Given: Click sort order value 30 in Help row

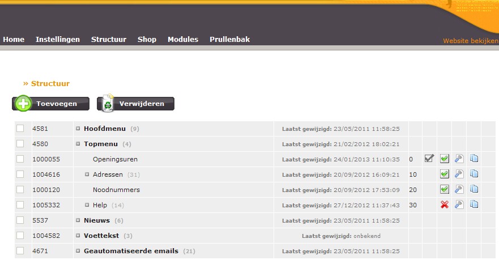Looking at the screenshot, I should click(413, 205).
